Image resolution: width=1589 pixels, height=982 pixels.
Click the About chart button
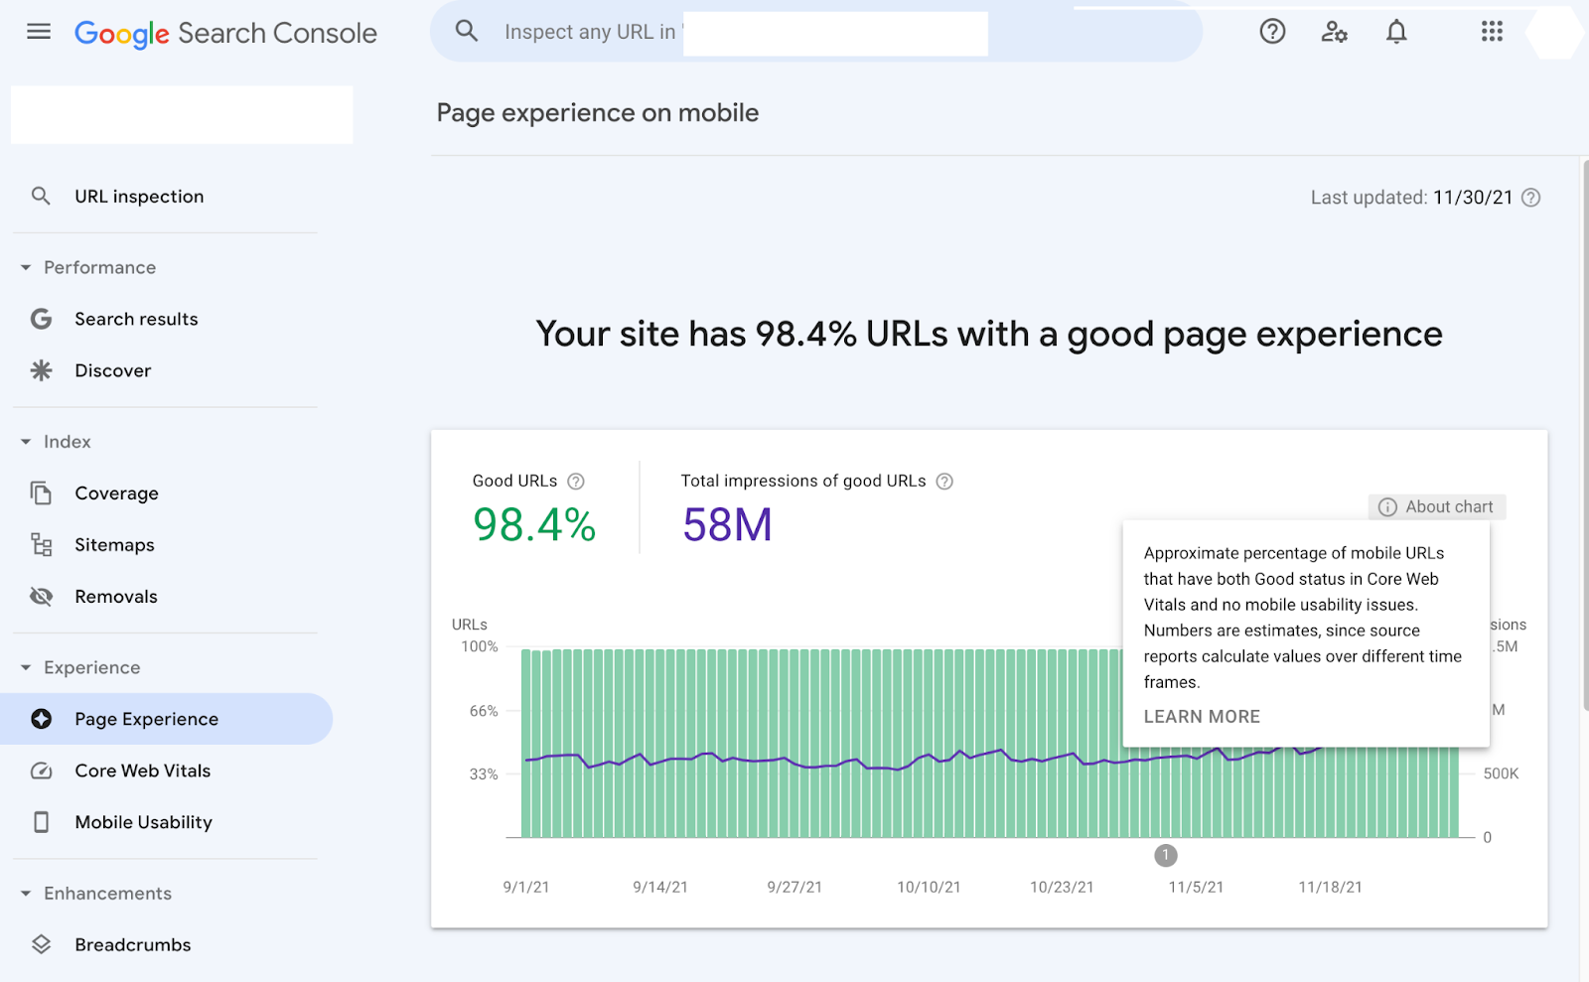coord(1437,507)
